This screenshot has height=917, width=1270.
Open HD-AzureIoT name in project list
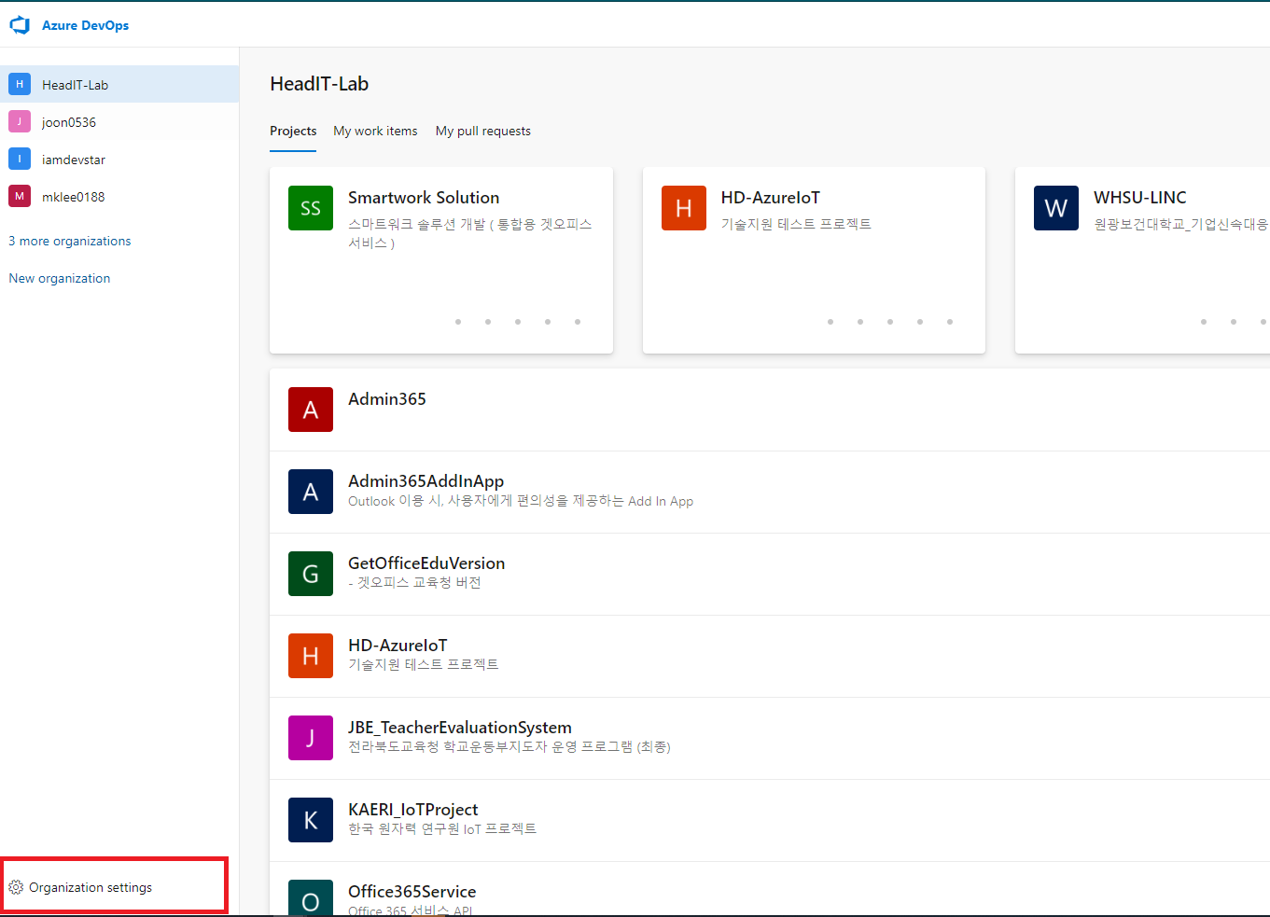[x=398, y=646]
